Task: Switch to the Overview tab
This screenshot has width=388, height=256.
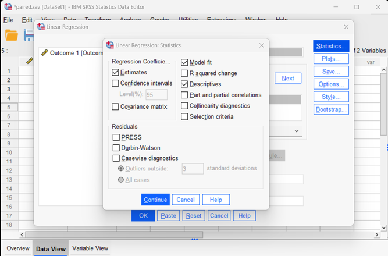Action: pos(18,248)
